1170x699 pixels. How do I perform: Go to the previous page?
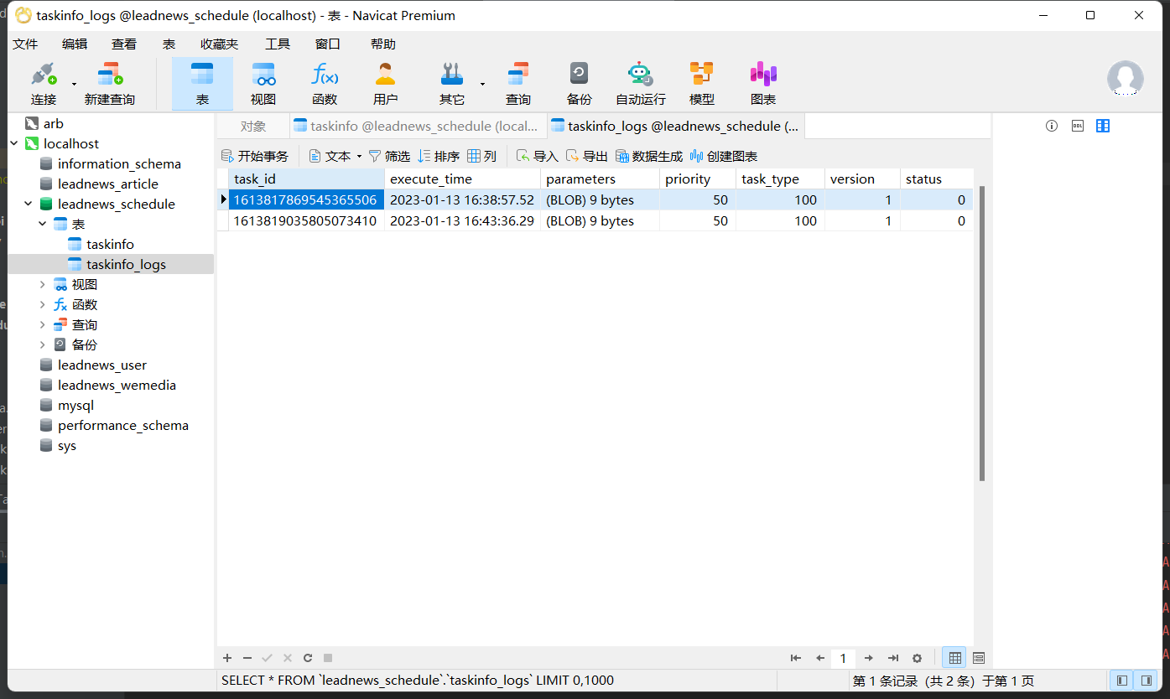pyautogui.click(x=820, y=658)
